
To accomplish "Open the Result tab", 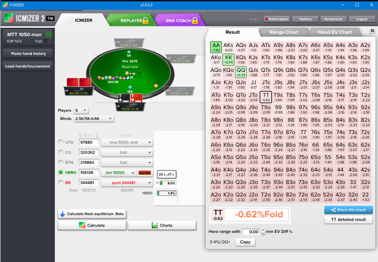I will 233,32.
